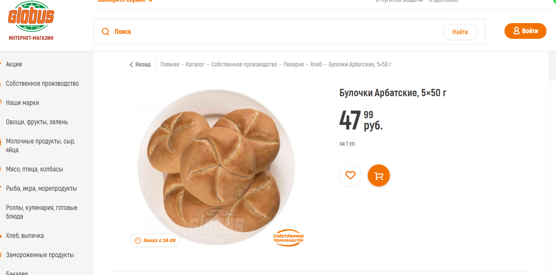Viewport: 556px width, 275px height.
Task: Click the search magnifier icon
Action: [x=106, y=32]
